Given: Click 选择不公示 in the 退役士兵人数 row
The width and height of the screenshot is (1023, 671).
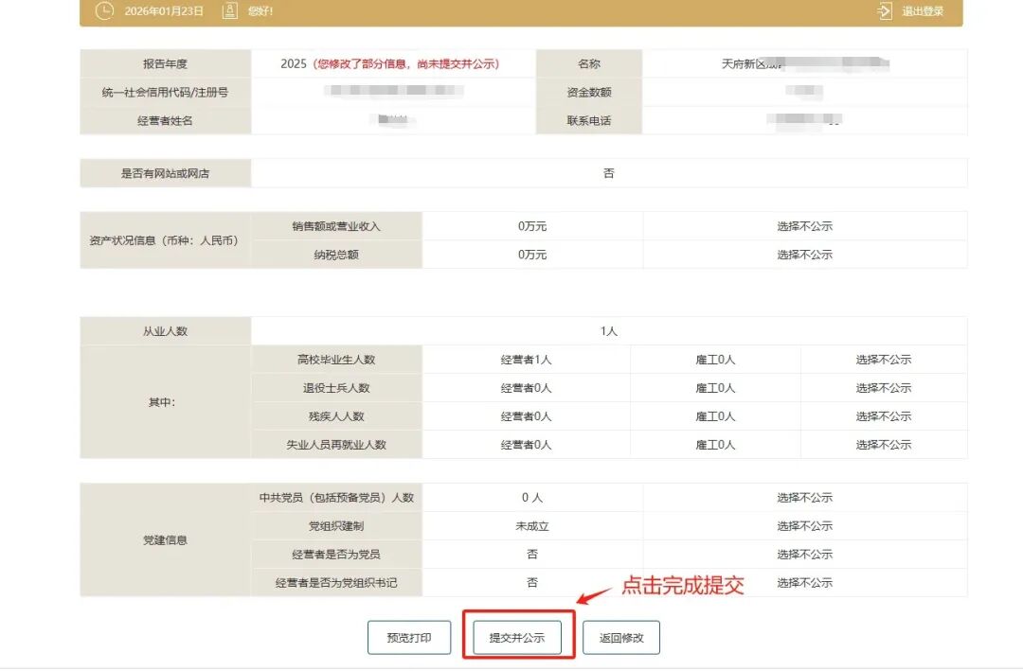Looking at the screenshot, I should point(884,388).
